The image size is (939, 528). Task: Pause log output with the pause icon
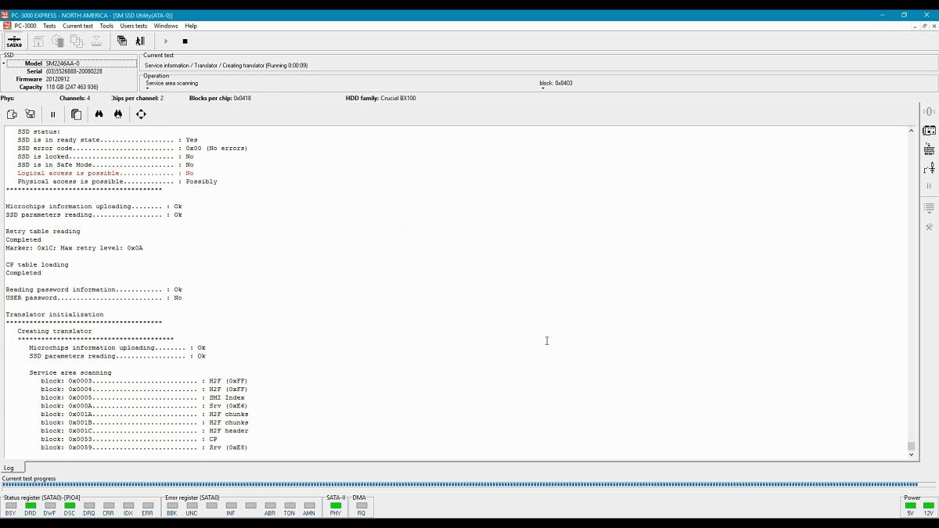pos(53,114)
